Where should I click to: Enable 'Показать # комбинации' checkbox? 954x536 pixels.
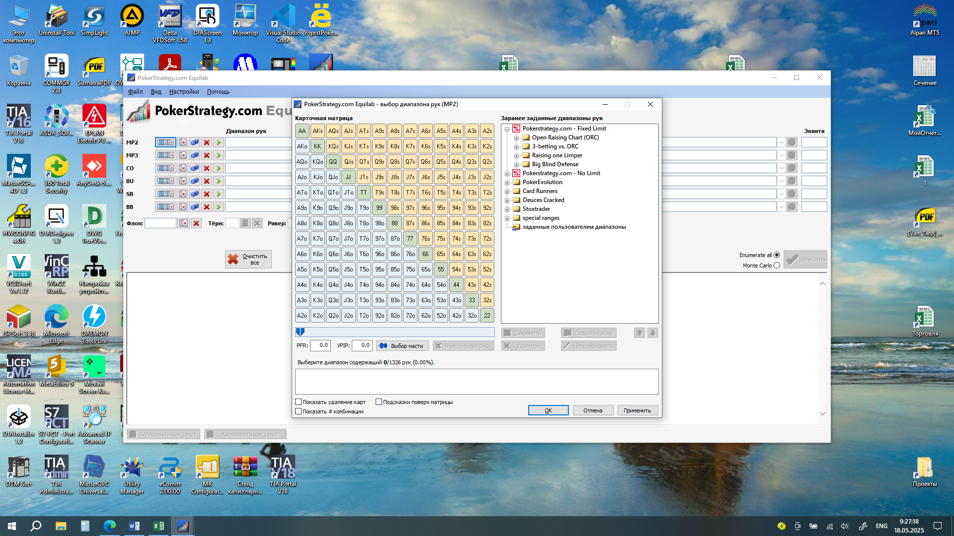299,411
